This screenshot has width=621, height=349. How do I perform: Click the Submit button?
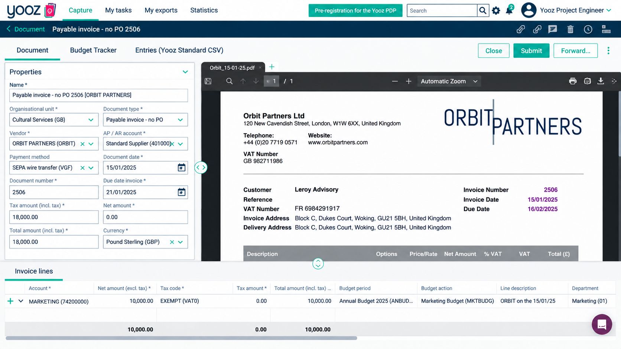pyautogui.click(x=531, y=51)
